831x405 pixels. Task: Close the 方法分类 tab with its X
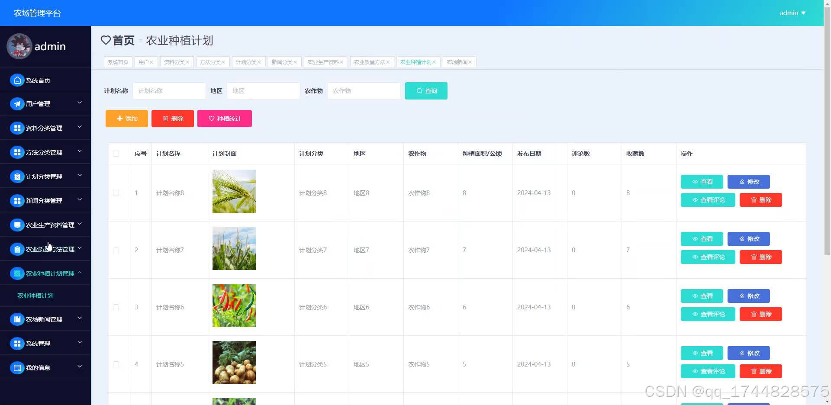[223, 62]
